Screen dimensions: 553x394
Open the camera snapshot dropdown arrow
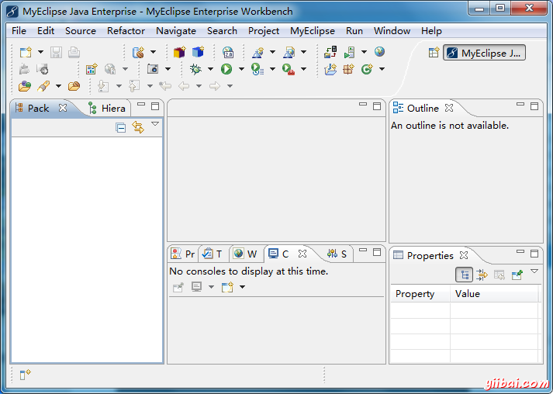coord(168,69)
